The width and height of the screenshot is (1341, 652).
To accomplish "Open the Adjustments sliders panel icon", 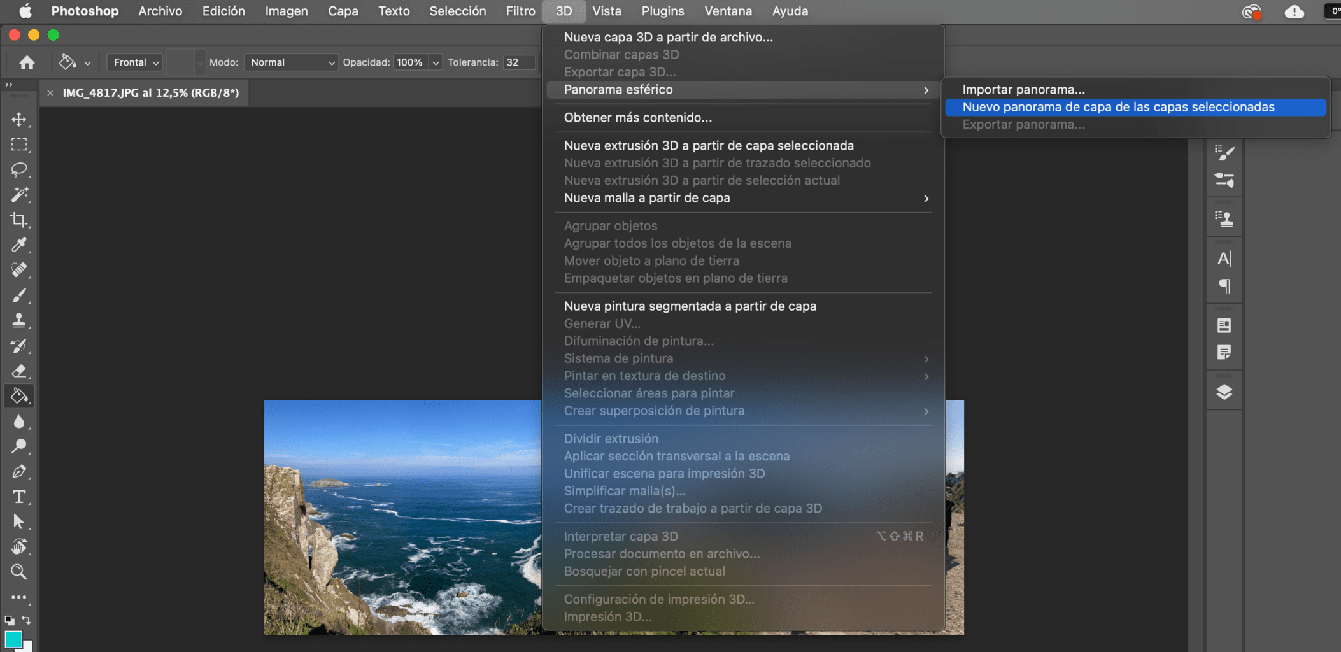I will pyautogui.click(x=1224, y=180).
